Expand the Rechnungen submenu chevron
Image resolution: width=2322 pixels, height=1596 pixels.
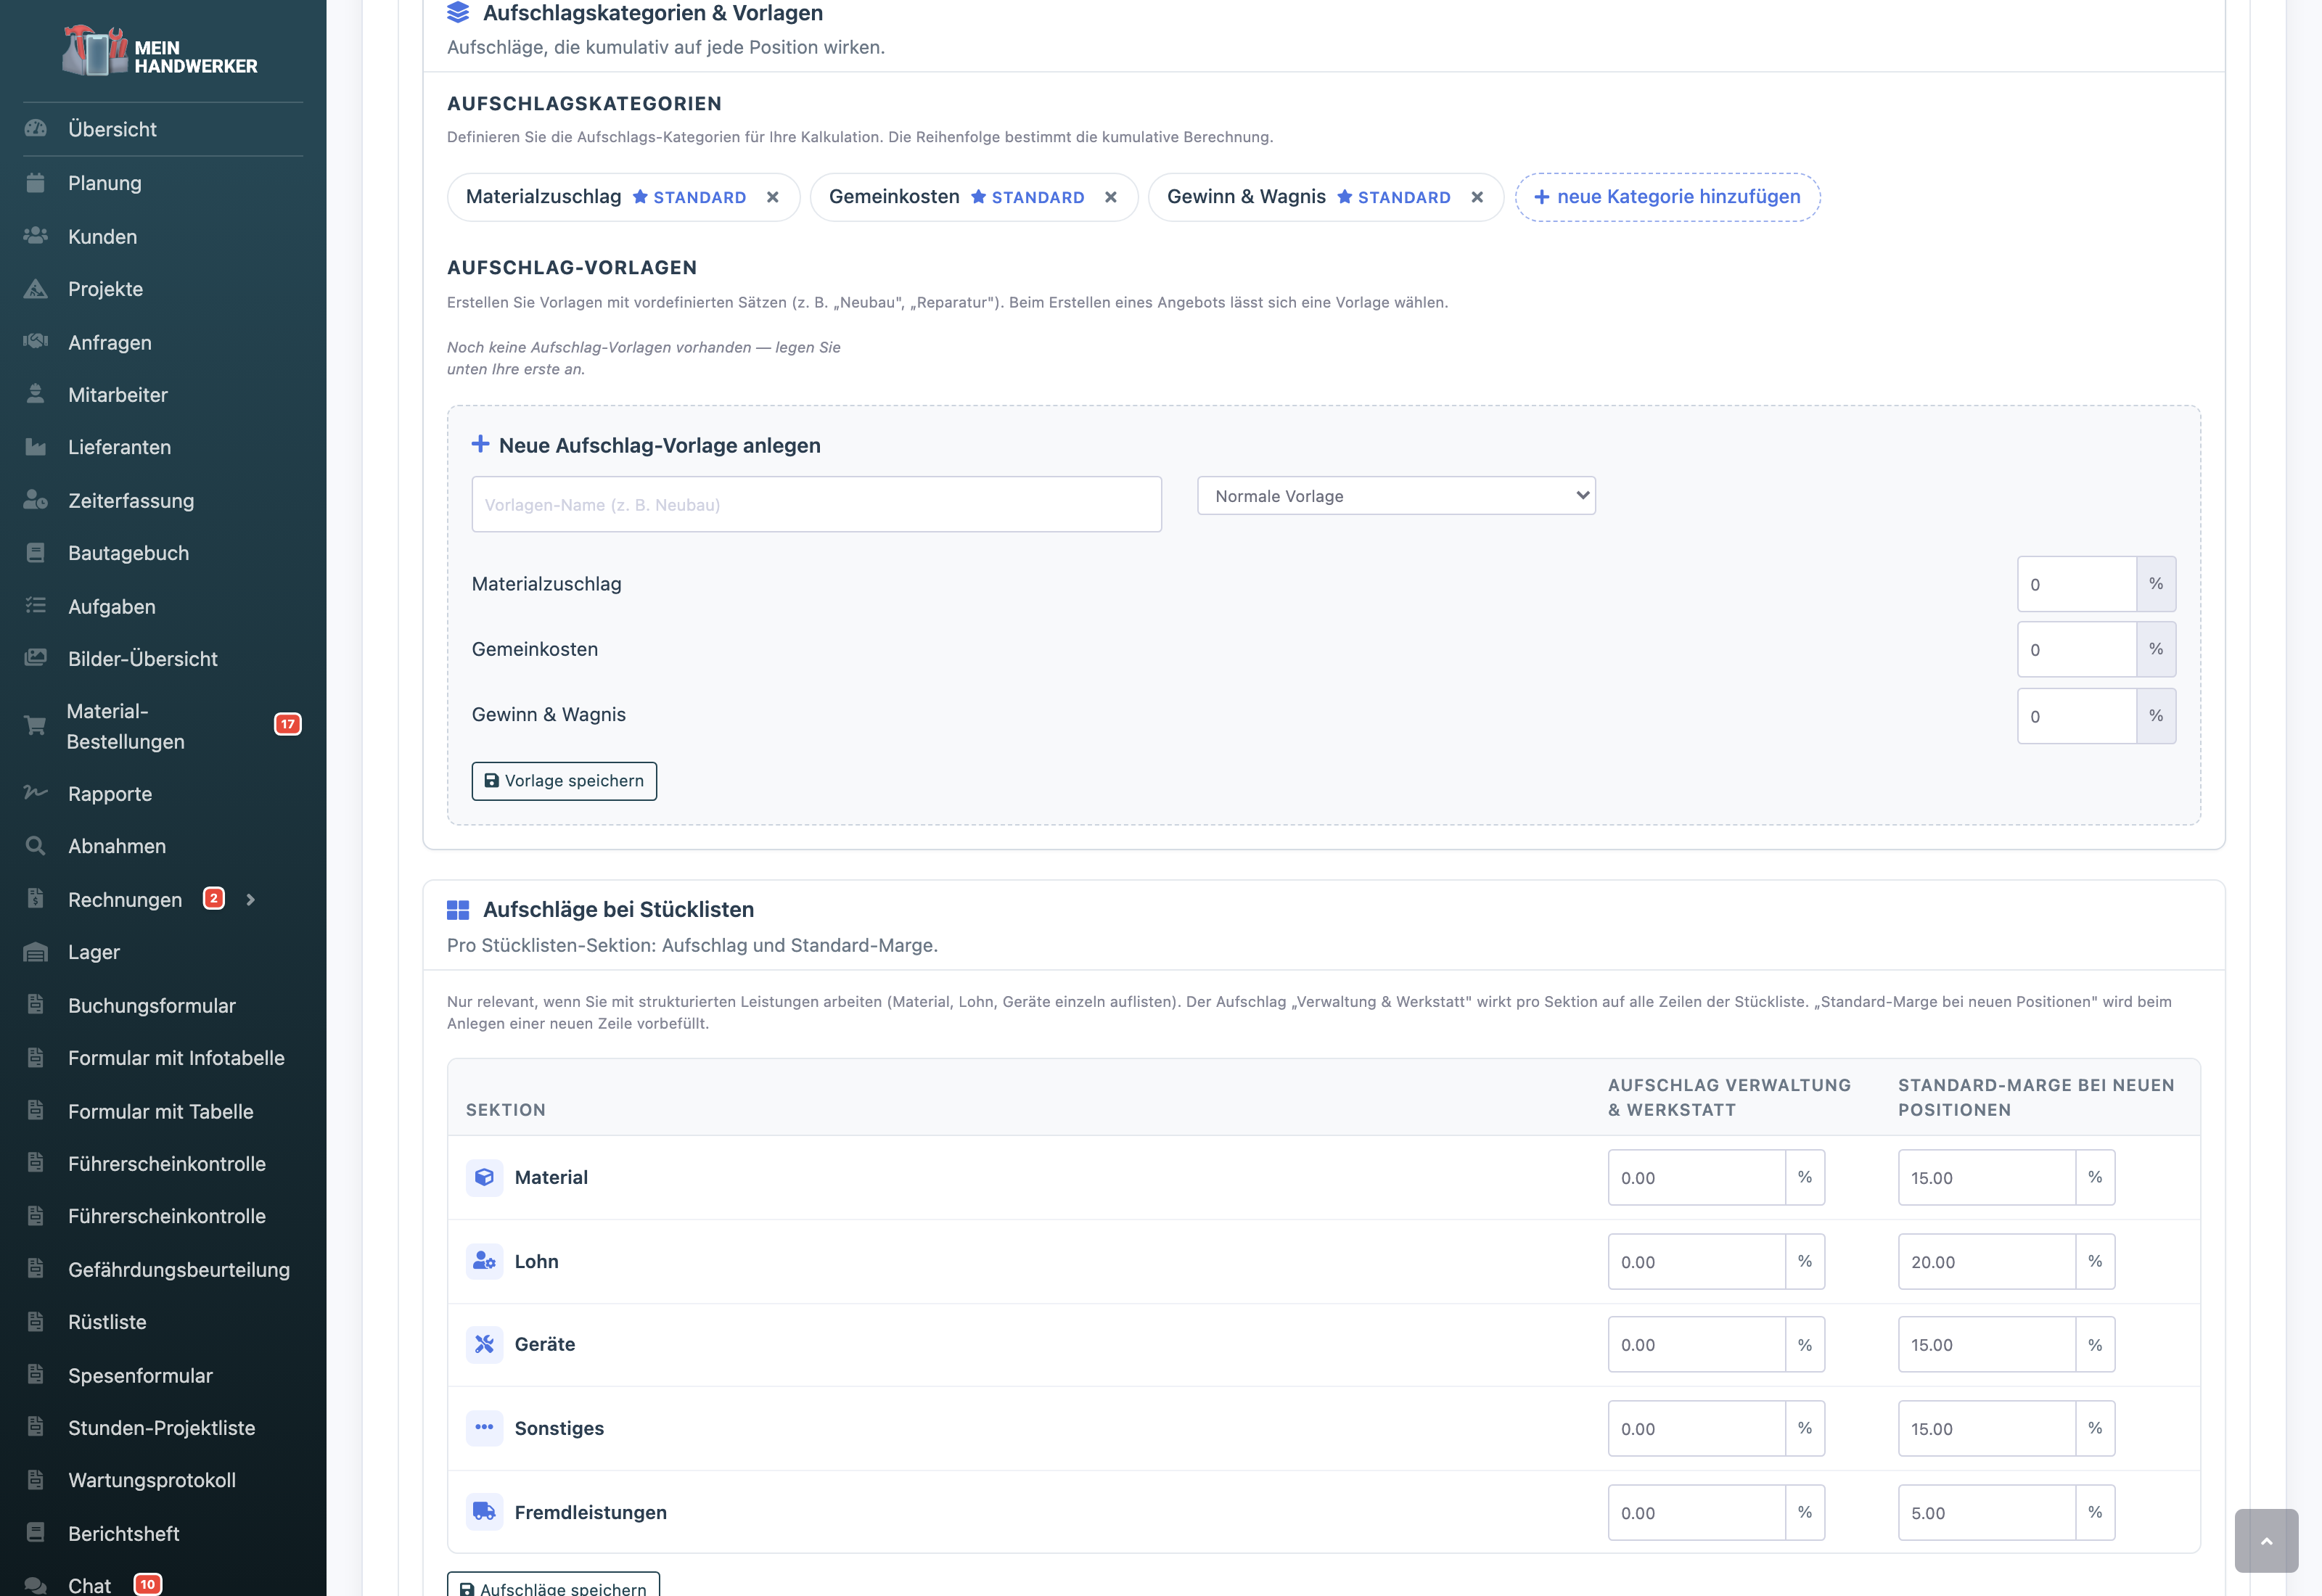[x=251, y=900]
